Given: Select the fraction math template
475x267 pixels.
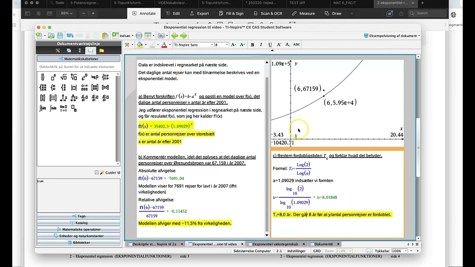Looking at the screenshot, I should (x=43, y=77).
